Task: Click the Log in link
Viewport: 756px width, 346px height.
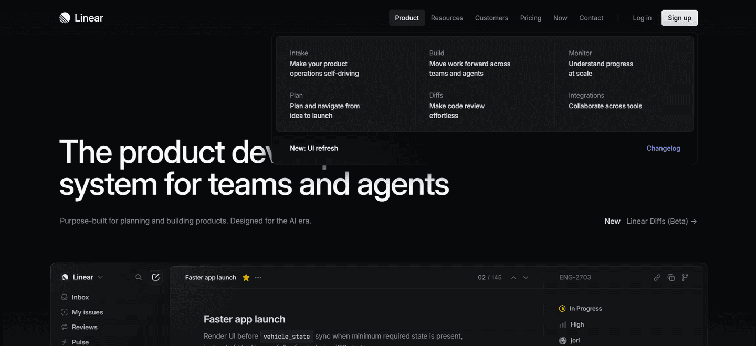Action: click(642, 18)
